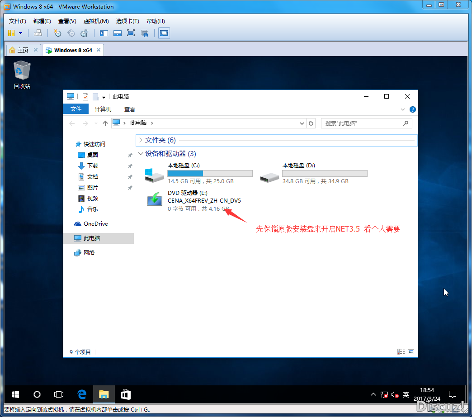This screenshot has width=472, height=417.
Task: Click the Unity mode toolbar icon
Action: pyautogui.click(x=145, y=33)
